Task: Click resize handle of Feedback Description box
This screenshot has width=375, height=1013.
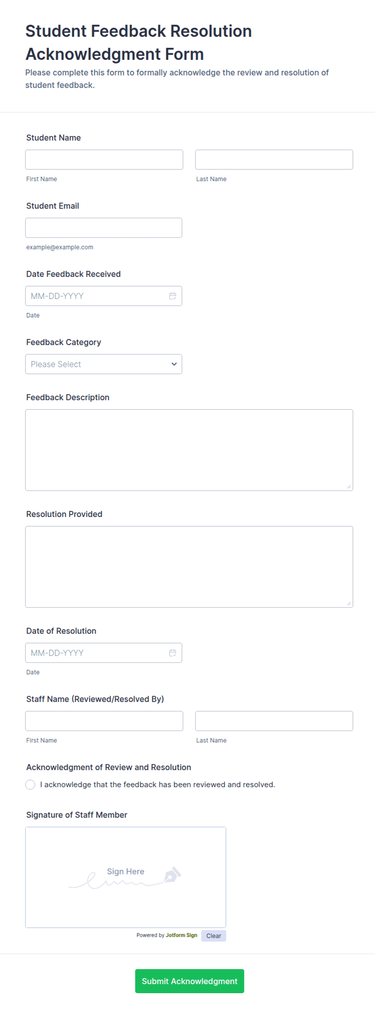Action: click(x=349, y=487)
